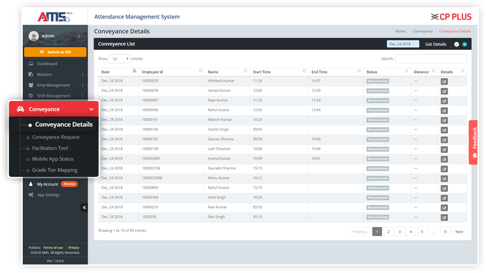Open the Show entries count dropdown
Image resolution: width=486 pixels, height=273 pixels.
pyautogui.click(x=119, y=59)
